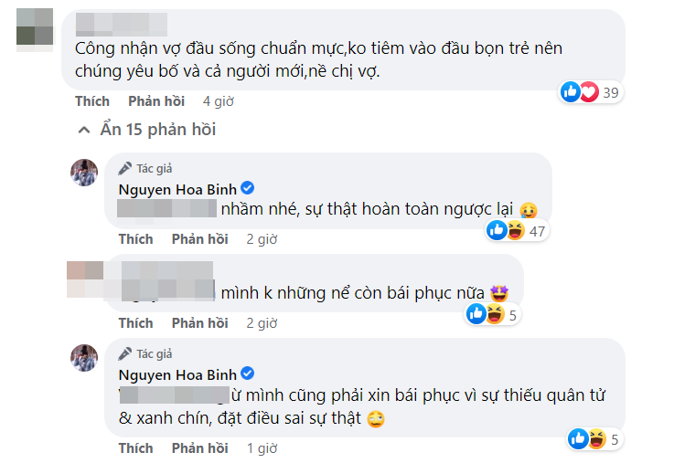Reply to top comment via "Phản hồi"
This screenshot has height=463, width=674.
pyautogui.click(x=156, y=101)
